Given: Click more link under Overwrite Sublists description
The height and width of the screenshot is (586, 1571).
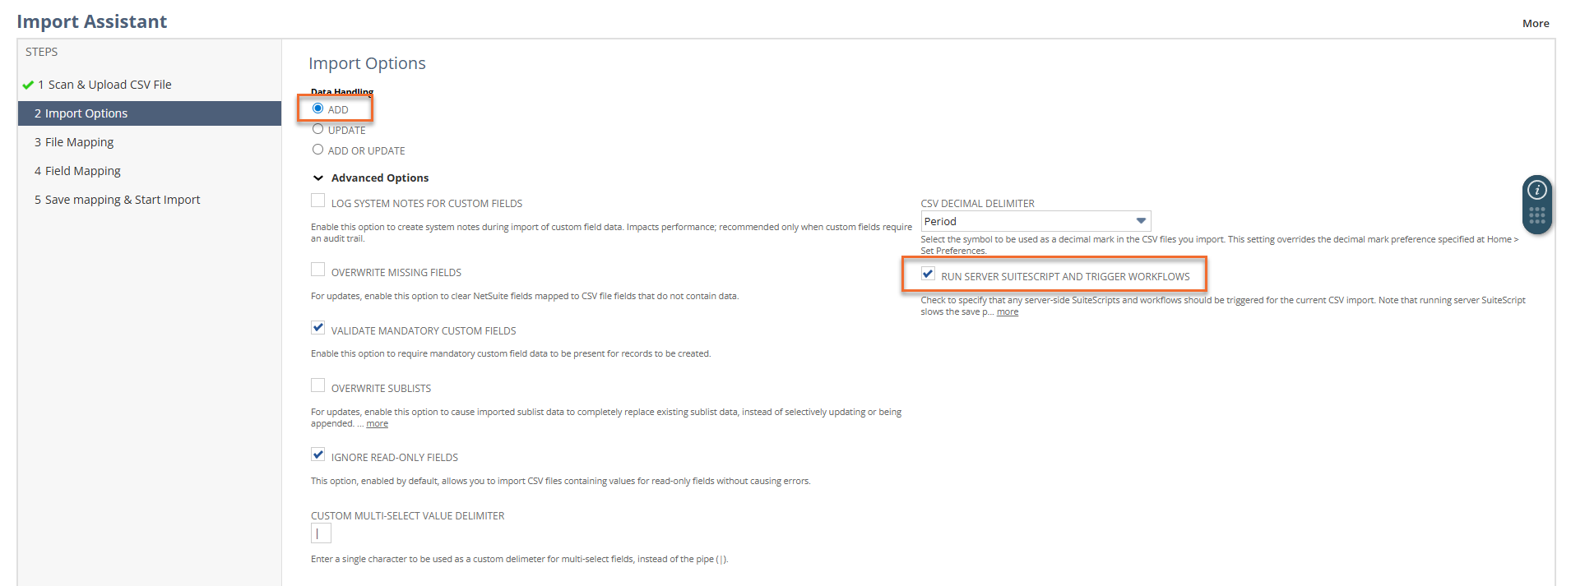Looking at the screenshot, I should 377,424.
